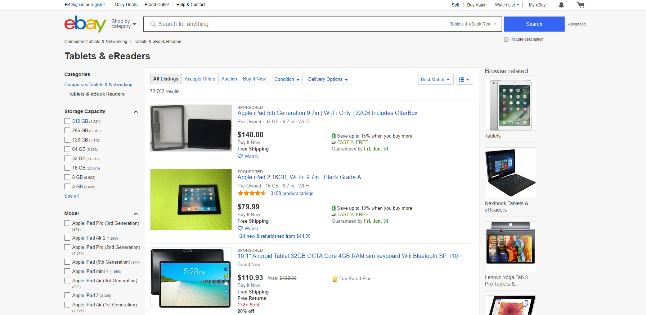This screenshot has height=315, width=646.
Task: Open the Buy Again link
Action: click(477, 5)
